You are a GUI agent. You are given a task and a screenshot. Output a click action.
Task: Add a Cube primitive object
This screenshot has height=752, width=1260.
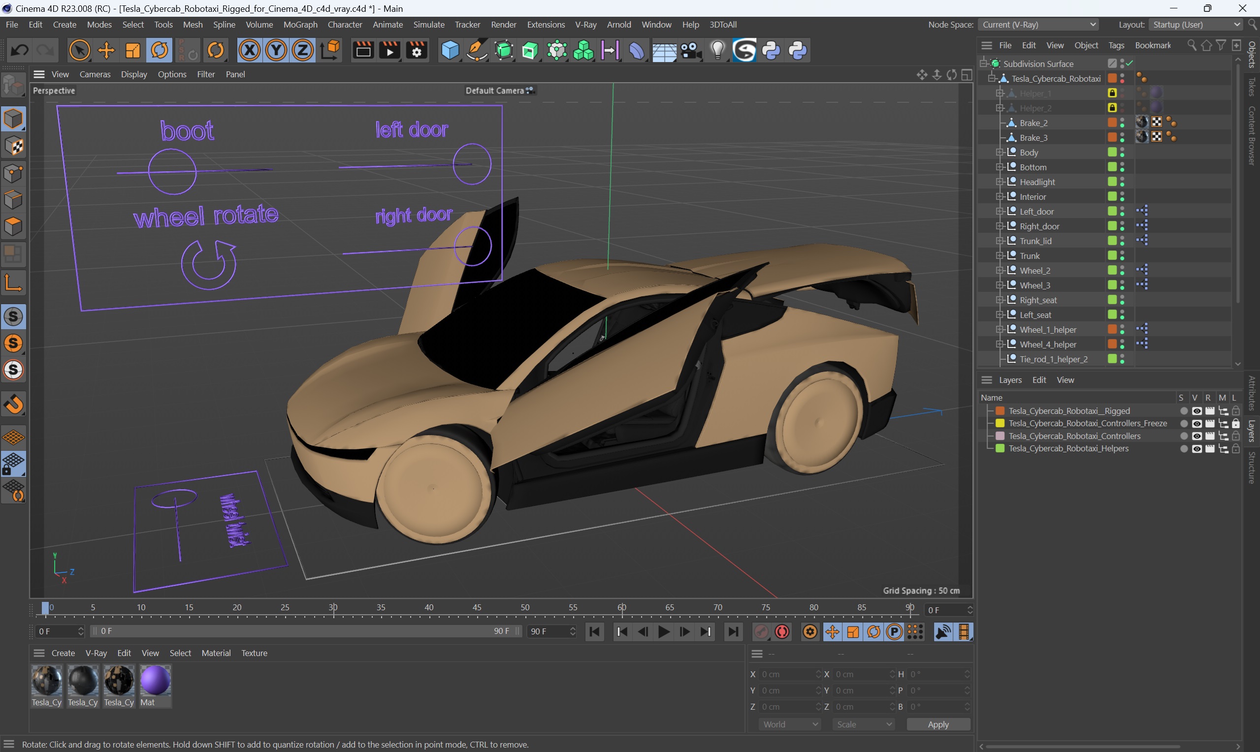tap(450, 50)
